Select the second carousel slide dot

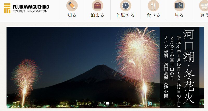(x=103, y=103)
